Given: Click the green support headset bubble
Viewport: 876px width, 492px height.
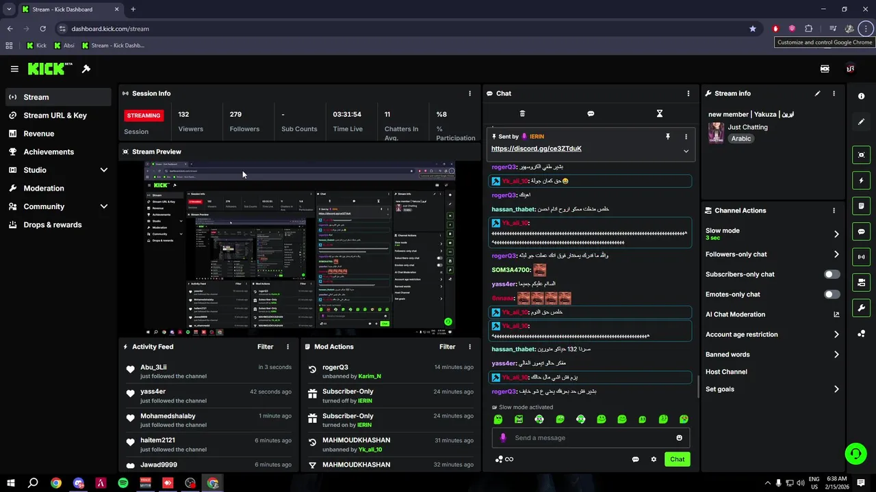Looking at the screenshot, I should [x=855, y=453].
